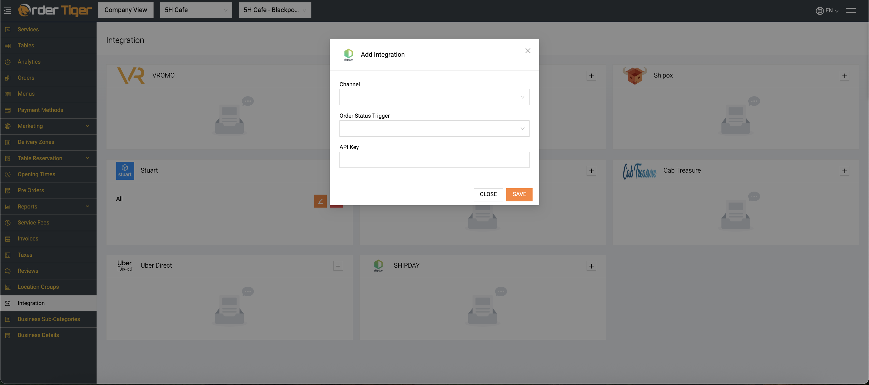Viewport: 869px width, 385px height.
Task: Click the orange edit pencil icon on the Stuart card
Action: [320, 201]
